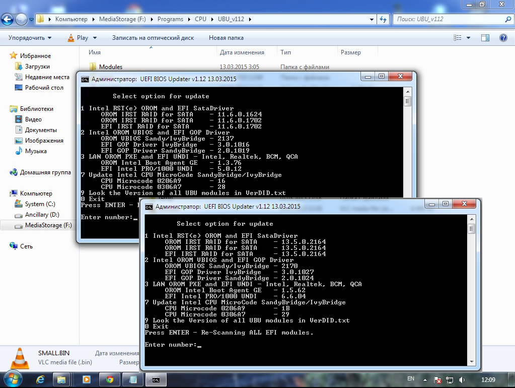Refresh the folder with address bar button
This screenshot has width=515, height=388.
pyautogui.click(x=383, y=19)
